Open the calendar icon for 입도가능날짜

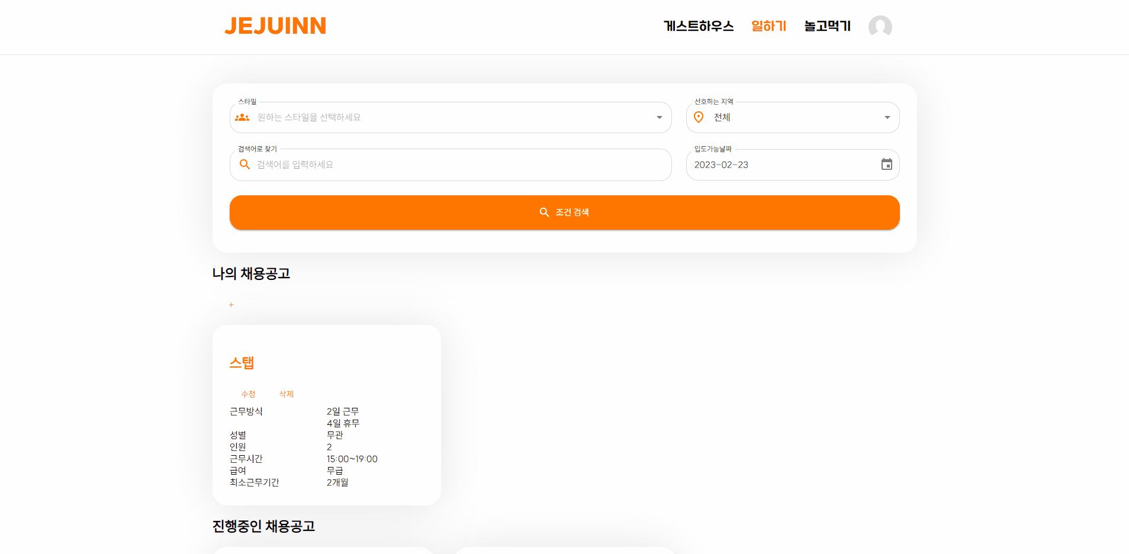click(886, 165)
